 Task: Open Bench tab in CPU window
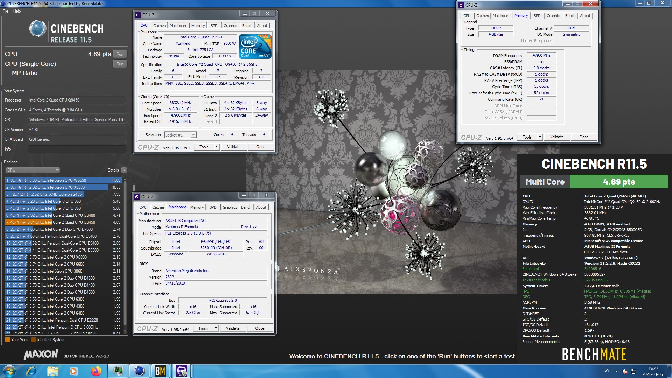(x=247, y=26)
